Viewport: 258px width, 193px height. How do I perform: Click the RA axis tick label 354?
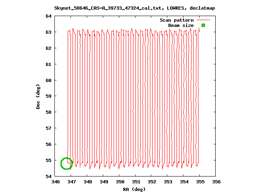[184, 182]
